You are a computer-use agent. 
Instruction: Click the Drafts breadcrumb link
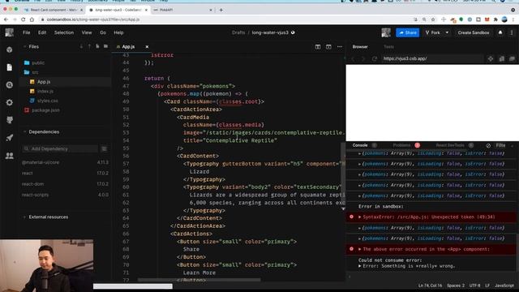click(x=238, y=32)
